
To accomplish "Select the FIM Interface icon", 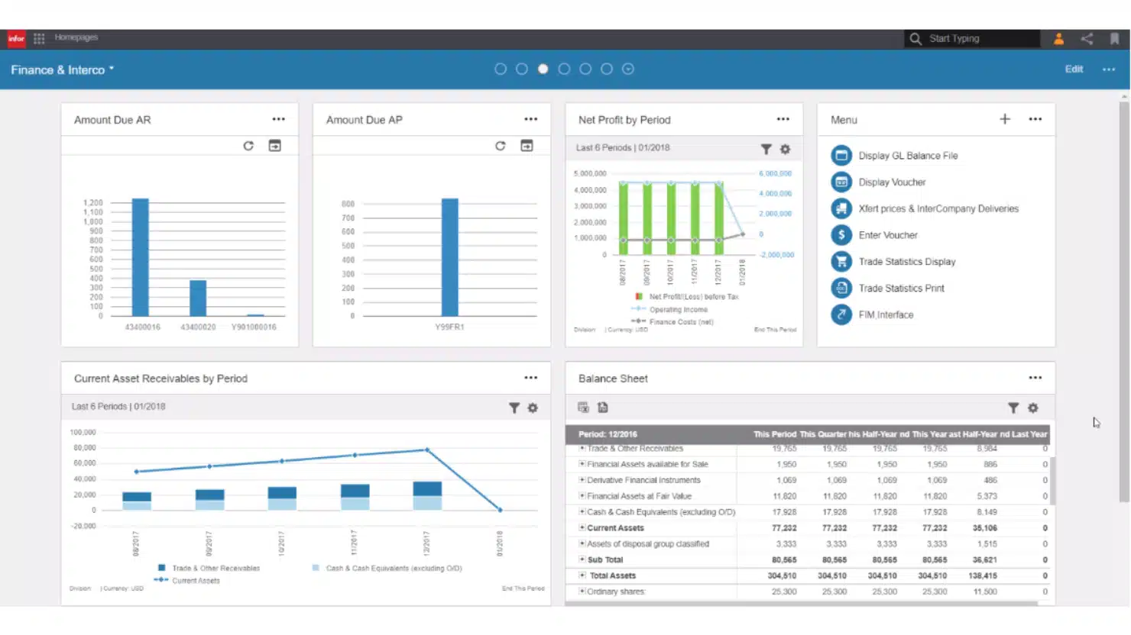I will click(x=841, y=314).
